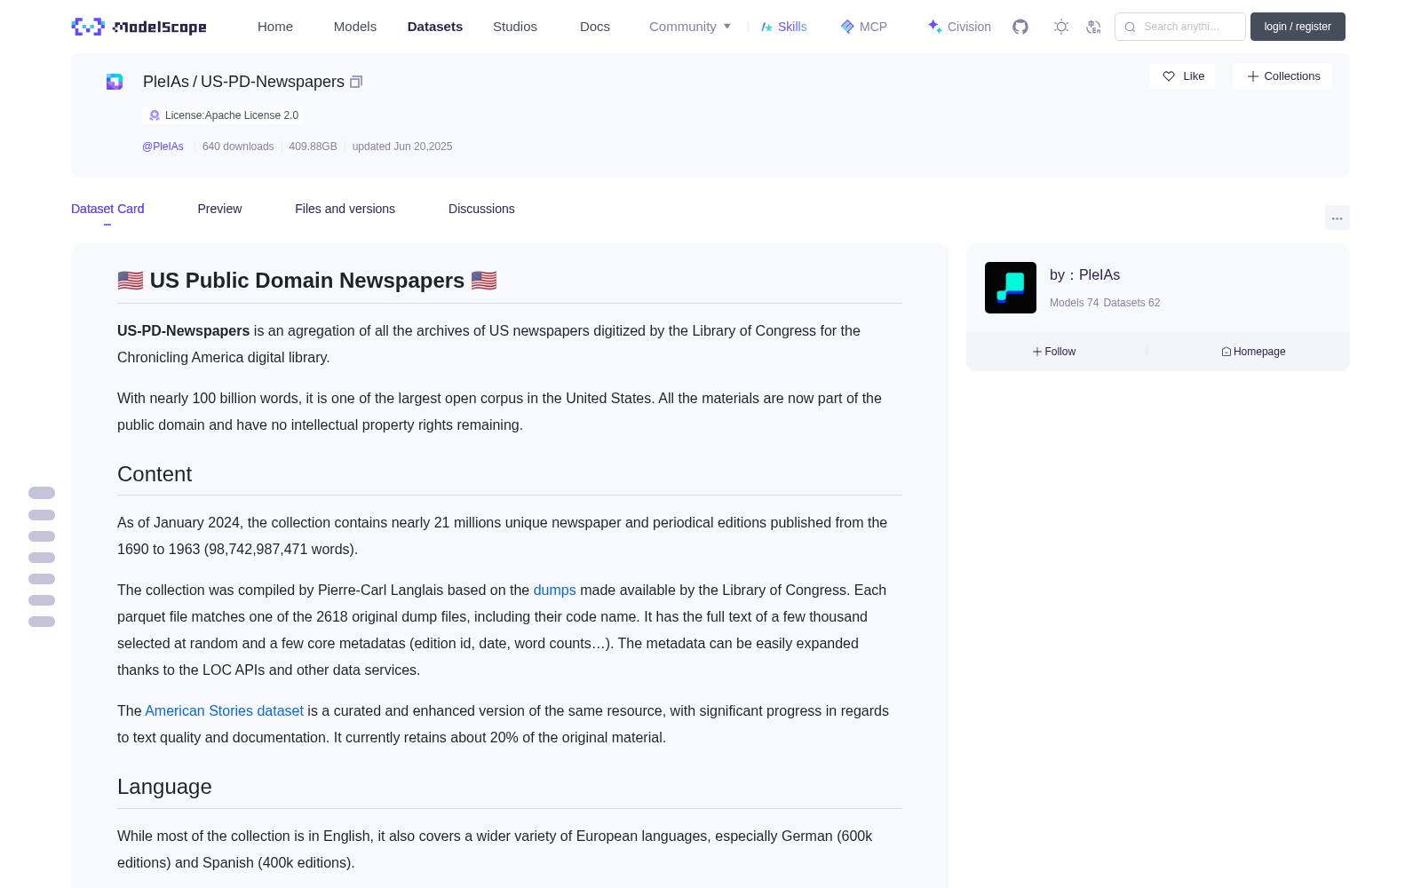Click the PleIAs namespace in title

click(x=166, y=82)
